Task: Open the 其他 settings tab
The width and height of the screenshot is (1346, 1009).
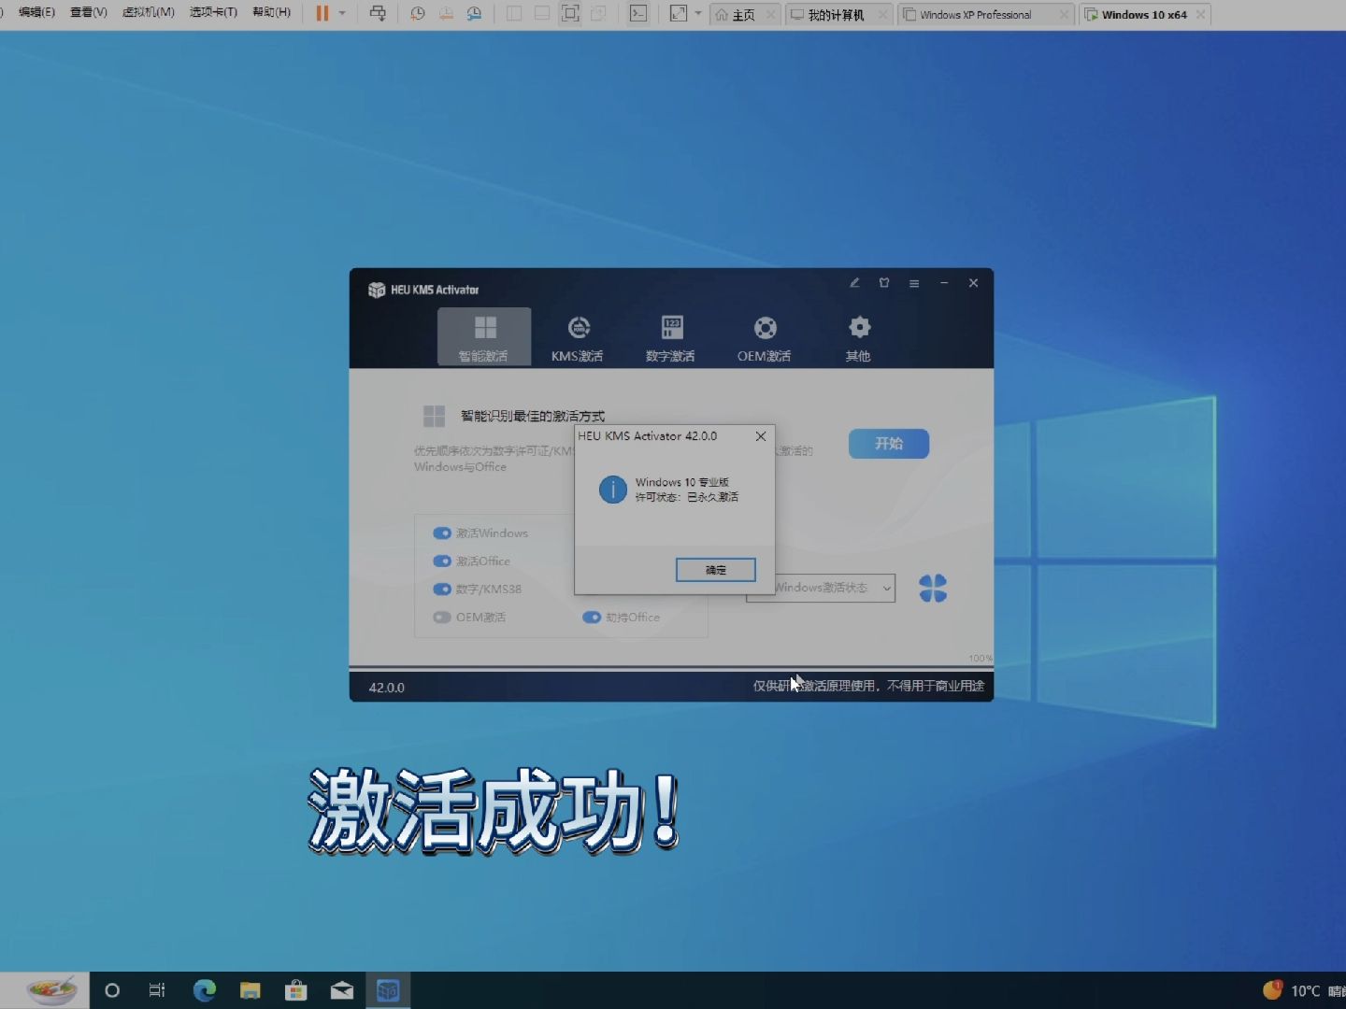Action: [858, 337]
